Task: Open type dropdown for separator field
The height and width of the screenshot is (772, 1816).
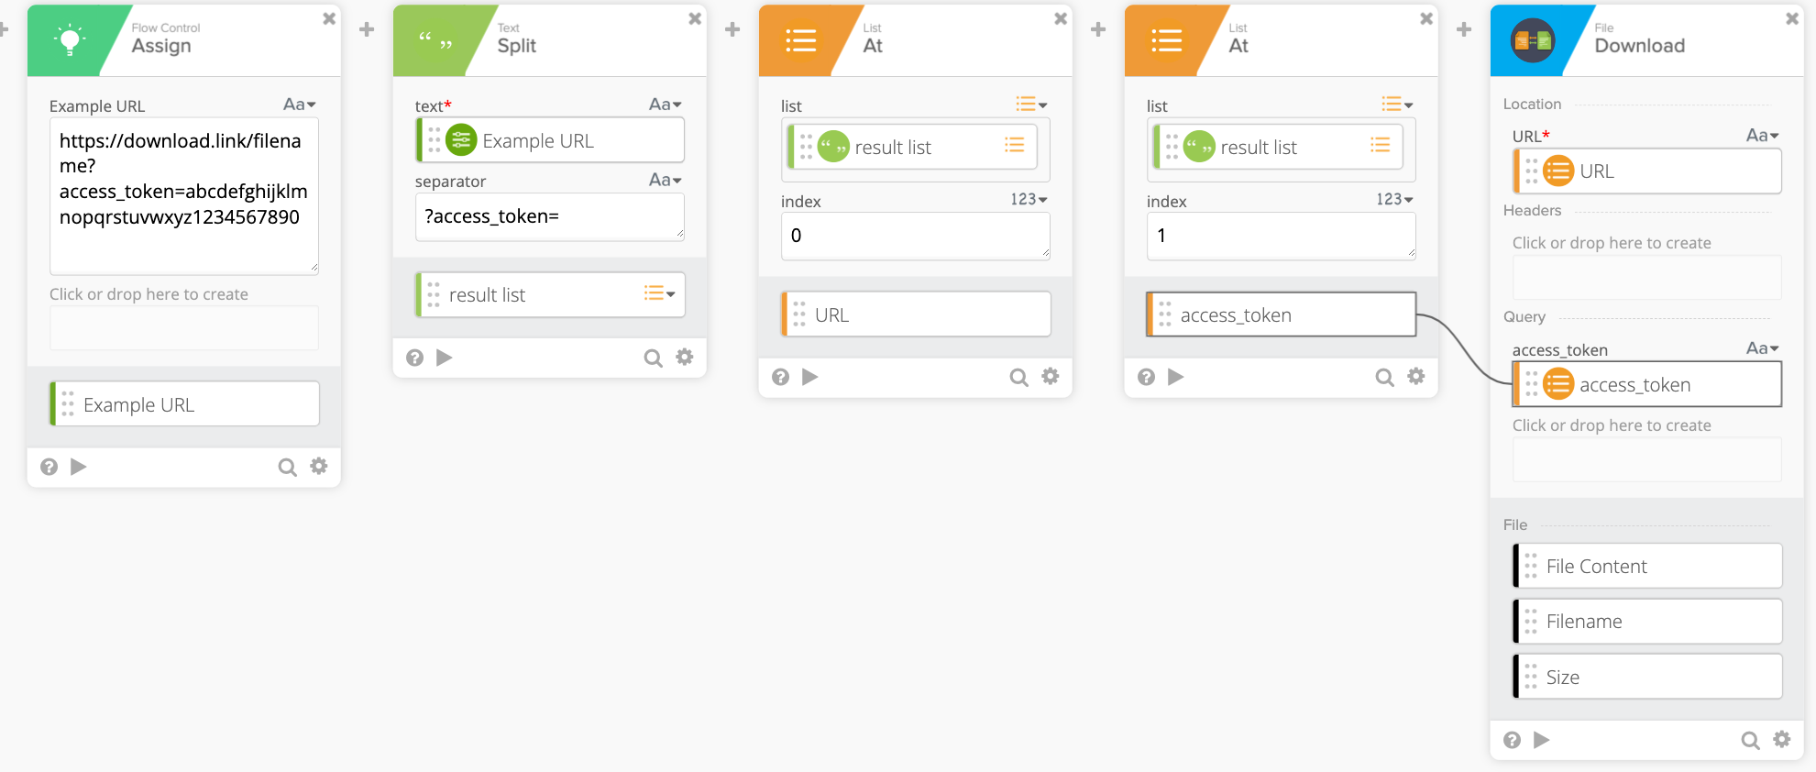Action: pyautogui.click(x=665, y=181)
